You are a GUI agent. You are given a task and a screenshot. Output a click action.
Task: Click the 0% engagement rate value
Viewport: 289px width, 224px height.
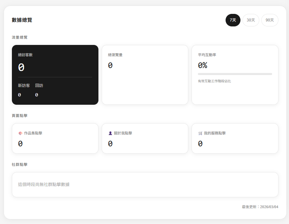202,65
